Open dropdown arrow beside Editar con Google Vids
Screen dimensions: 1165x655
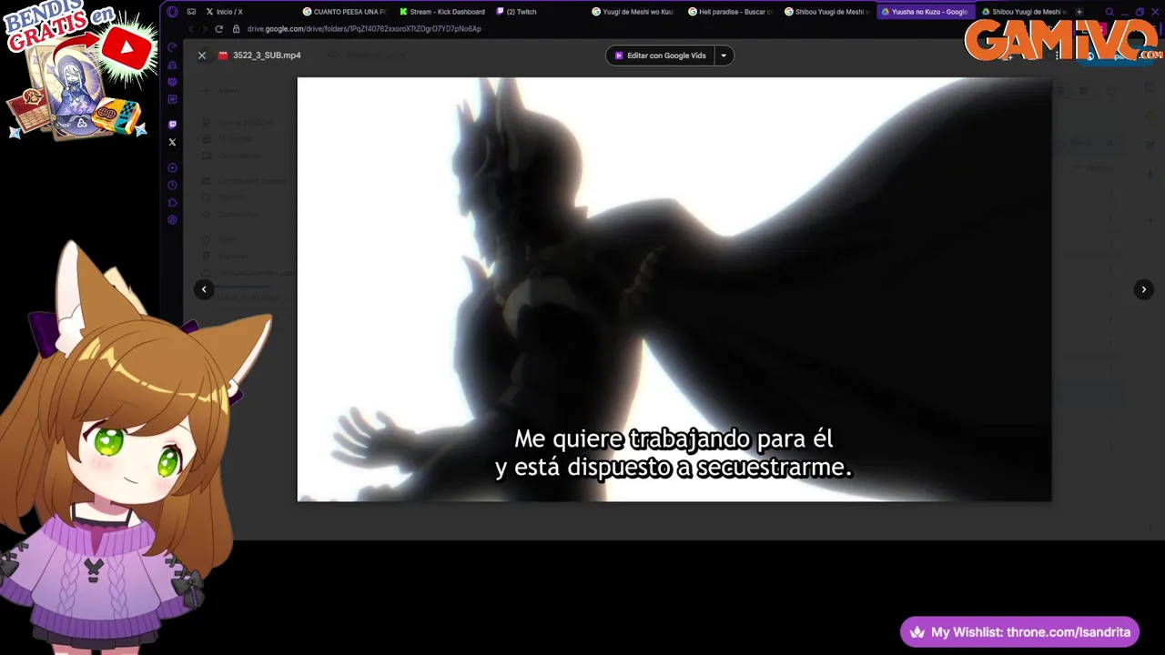(724, 55)
